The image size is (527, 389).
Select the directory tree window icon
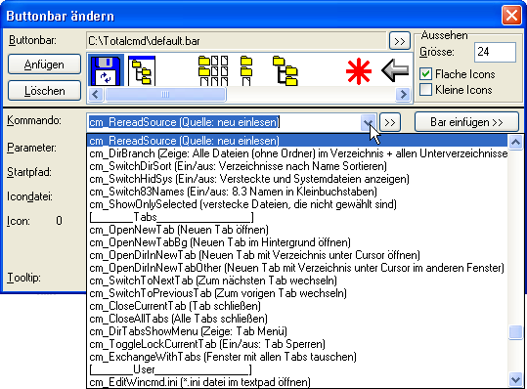point(142,70)
